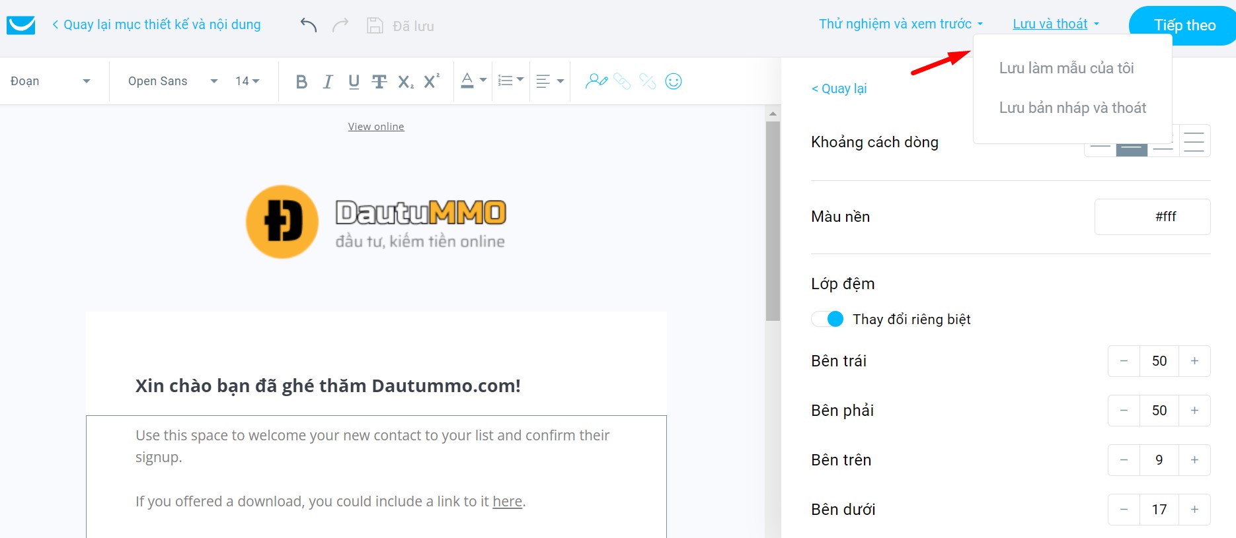Screen dimensions: 1236x538
Task: Open the font size 14 dropdown
Action: pyautogui.click(x=247, y=81)
